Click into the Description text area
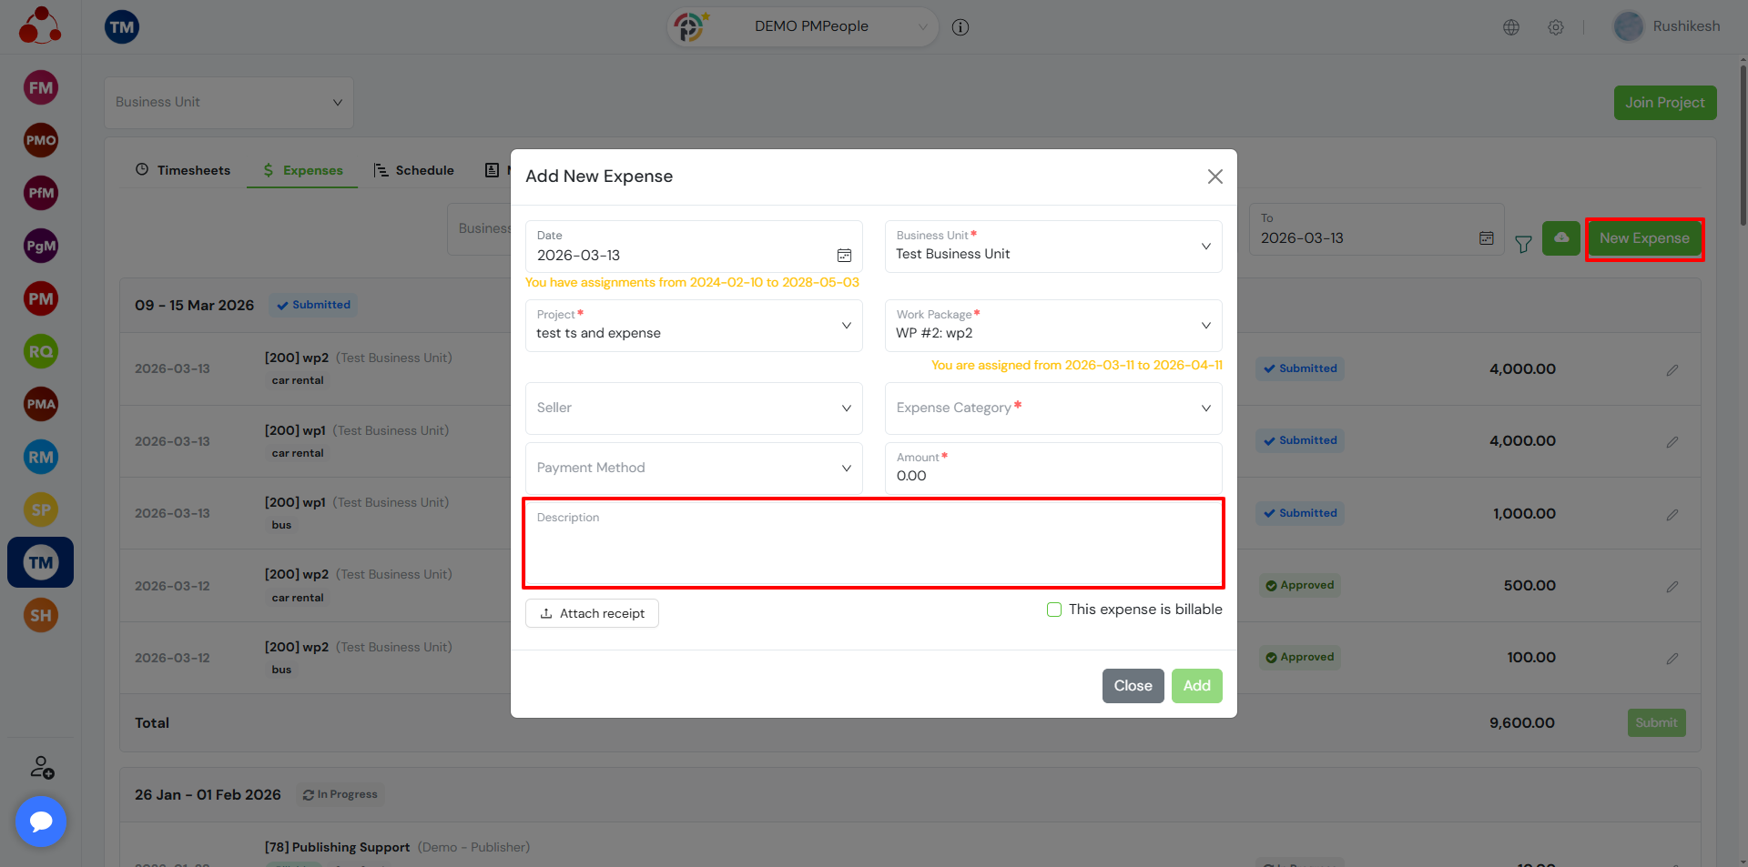1748x867 pixels. coord(872,550)
